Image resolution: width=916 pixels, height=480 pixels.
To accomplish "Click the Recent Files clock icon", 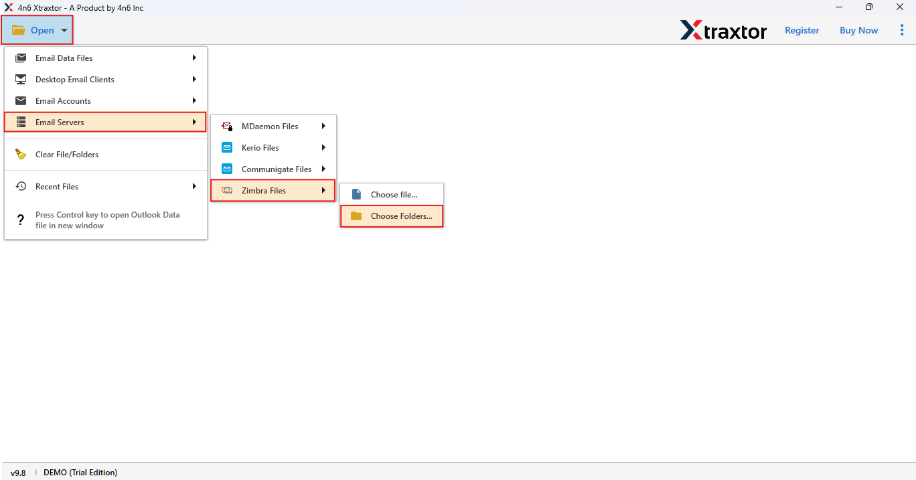I will (21, 186).
